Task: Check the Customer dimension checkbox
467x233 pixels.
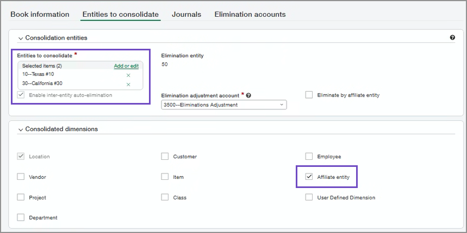Action: [x=165, y=157]
